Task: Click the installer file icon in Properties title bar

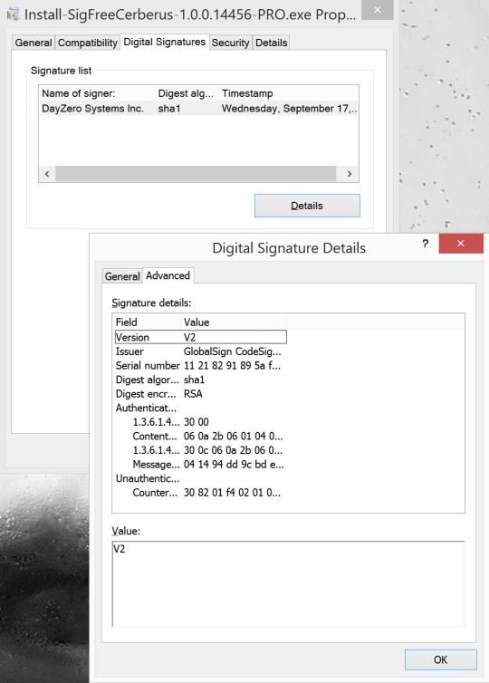Action: point(13,14)
